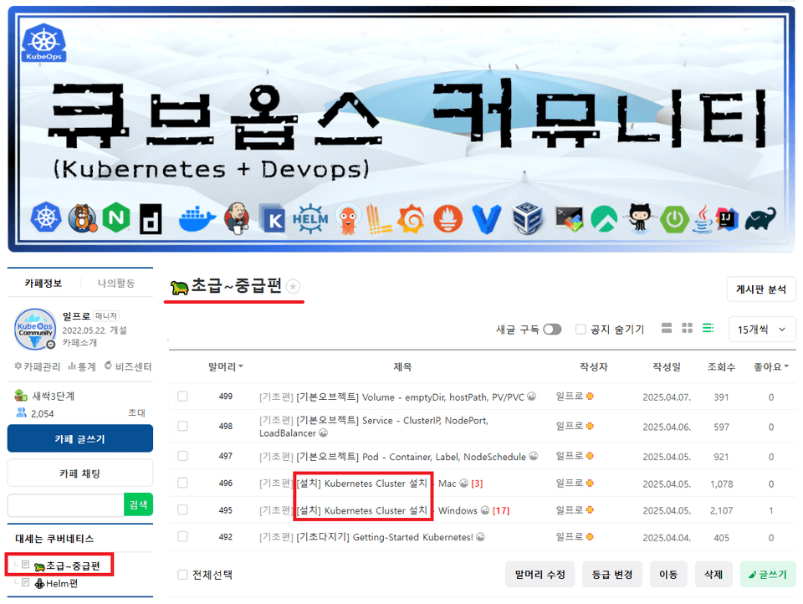Open 비즈센터 link
803x604 pixels.
[x=128, y=366]
